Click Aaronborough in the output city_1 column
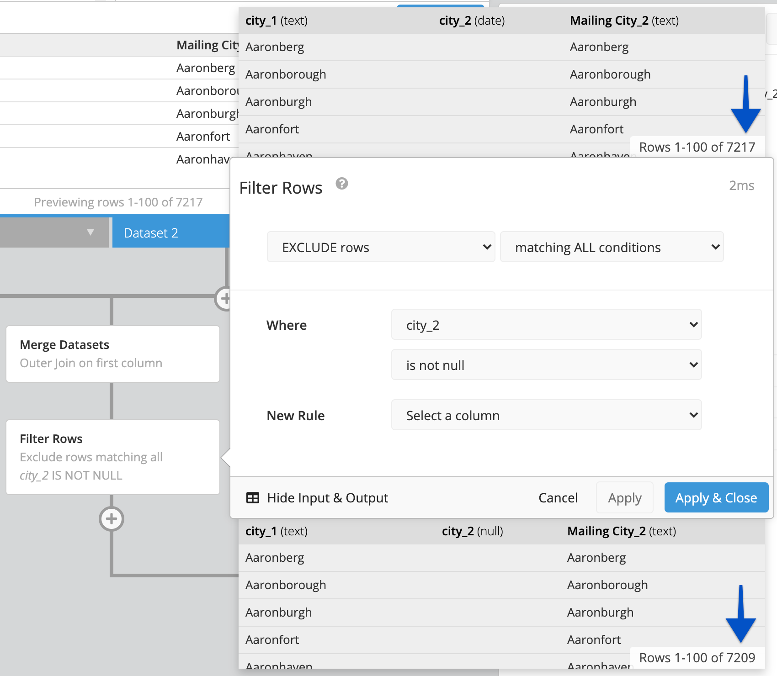The width and height of the screenshot is (777, 676). click(x=286, y=585)
